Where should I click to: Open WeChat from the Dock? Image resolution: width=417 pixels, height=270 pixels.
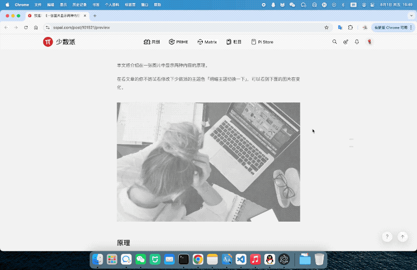pos(141,259)
